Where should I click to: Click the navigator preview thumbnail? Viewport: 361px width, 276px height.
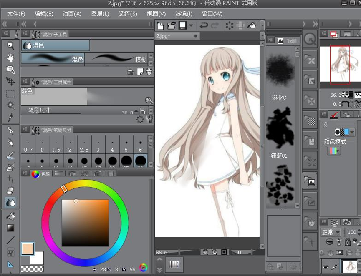(x=340, y=64)
